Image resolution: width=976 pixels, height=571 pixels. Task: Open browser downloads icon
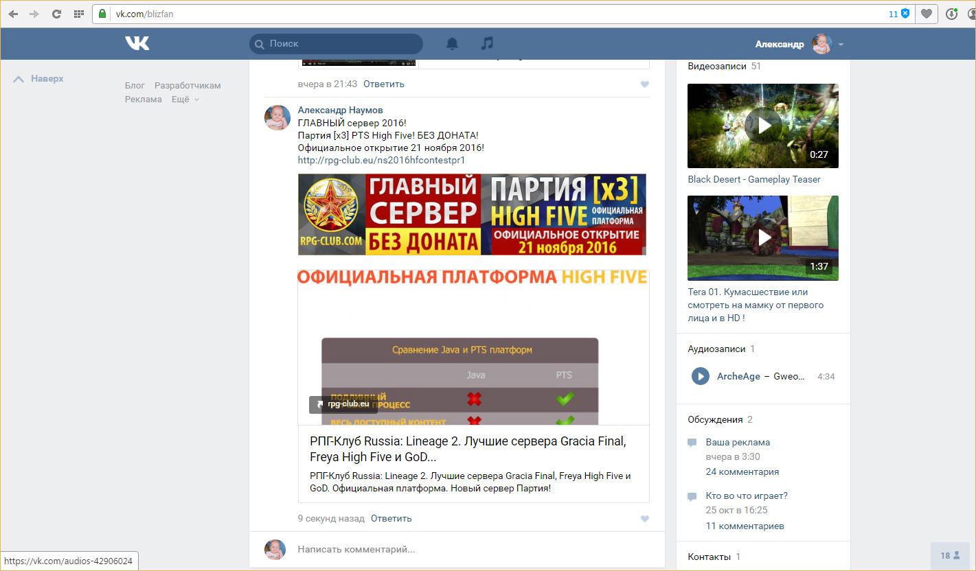[x=951, y=14]
